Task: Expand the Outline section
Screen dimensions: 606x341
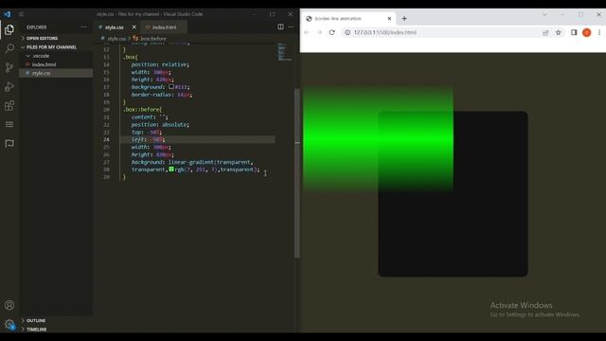Action: click(36, 320)
